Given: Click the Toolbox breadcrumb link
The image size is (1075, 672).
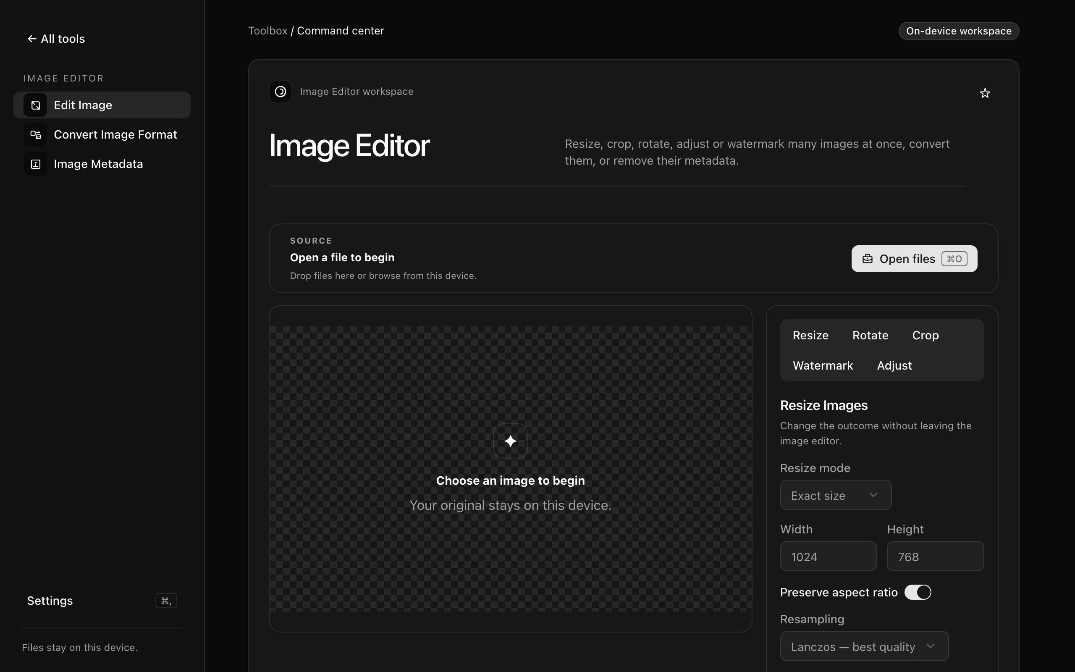Looking at the screenshot, I should 268,31.
